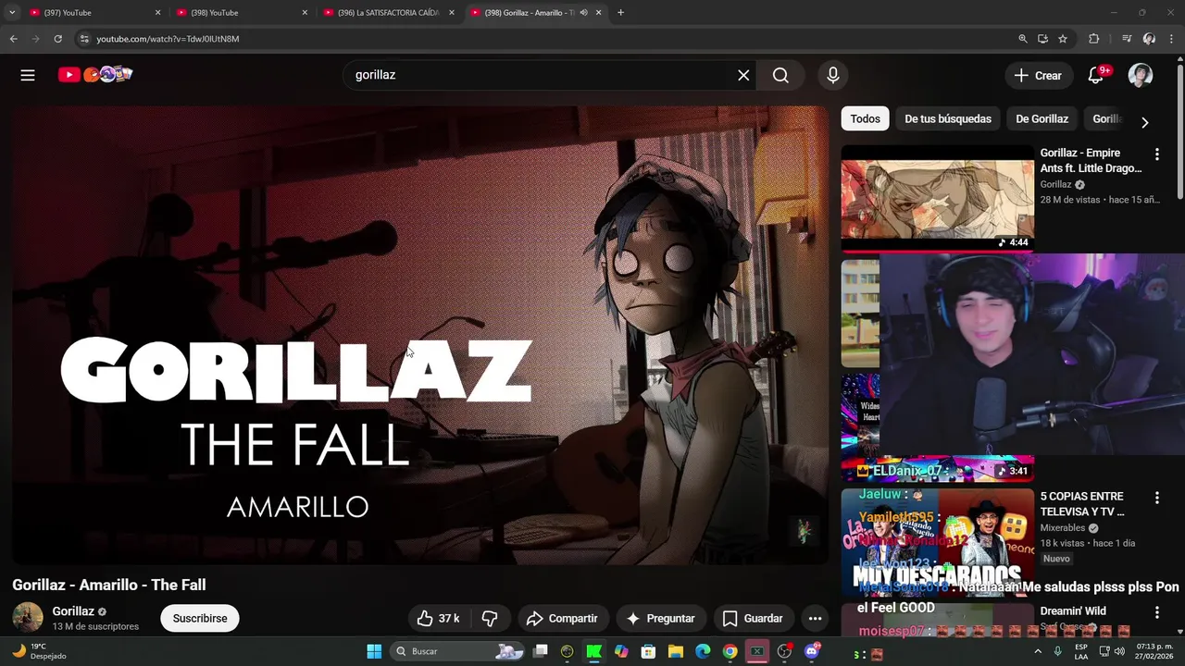Screen dimensions: 1185x666
Task: Select the De tus búsquedas chip
Action: coord(948,118)
